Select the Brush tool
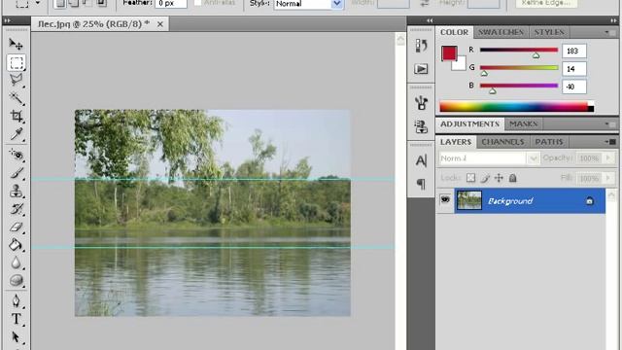 click(x=17, y=173)
